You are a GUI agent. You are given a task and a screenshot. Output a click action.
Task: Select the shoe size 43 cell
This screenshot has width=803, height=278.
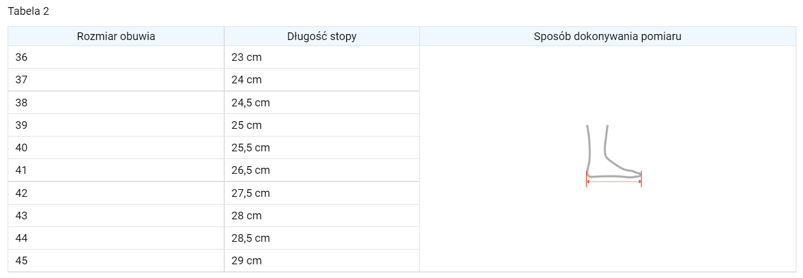21,215
